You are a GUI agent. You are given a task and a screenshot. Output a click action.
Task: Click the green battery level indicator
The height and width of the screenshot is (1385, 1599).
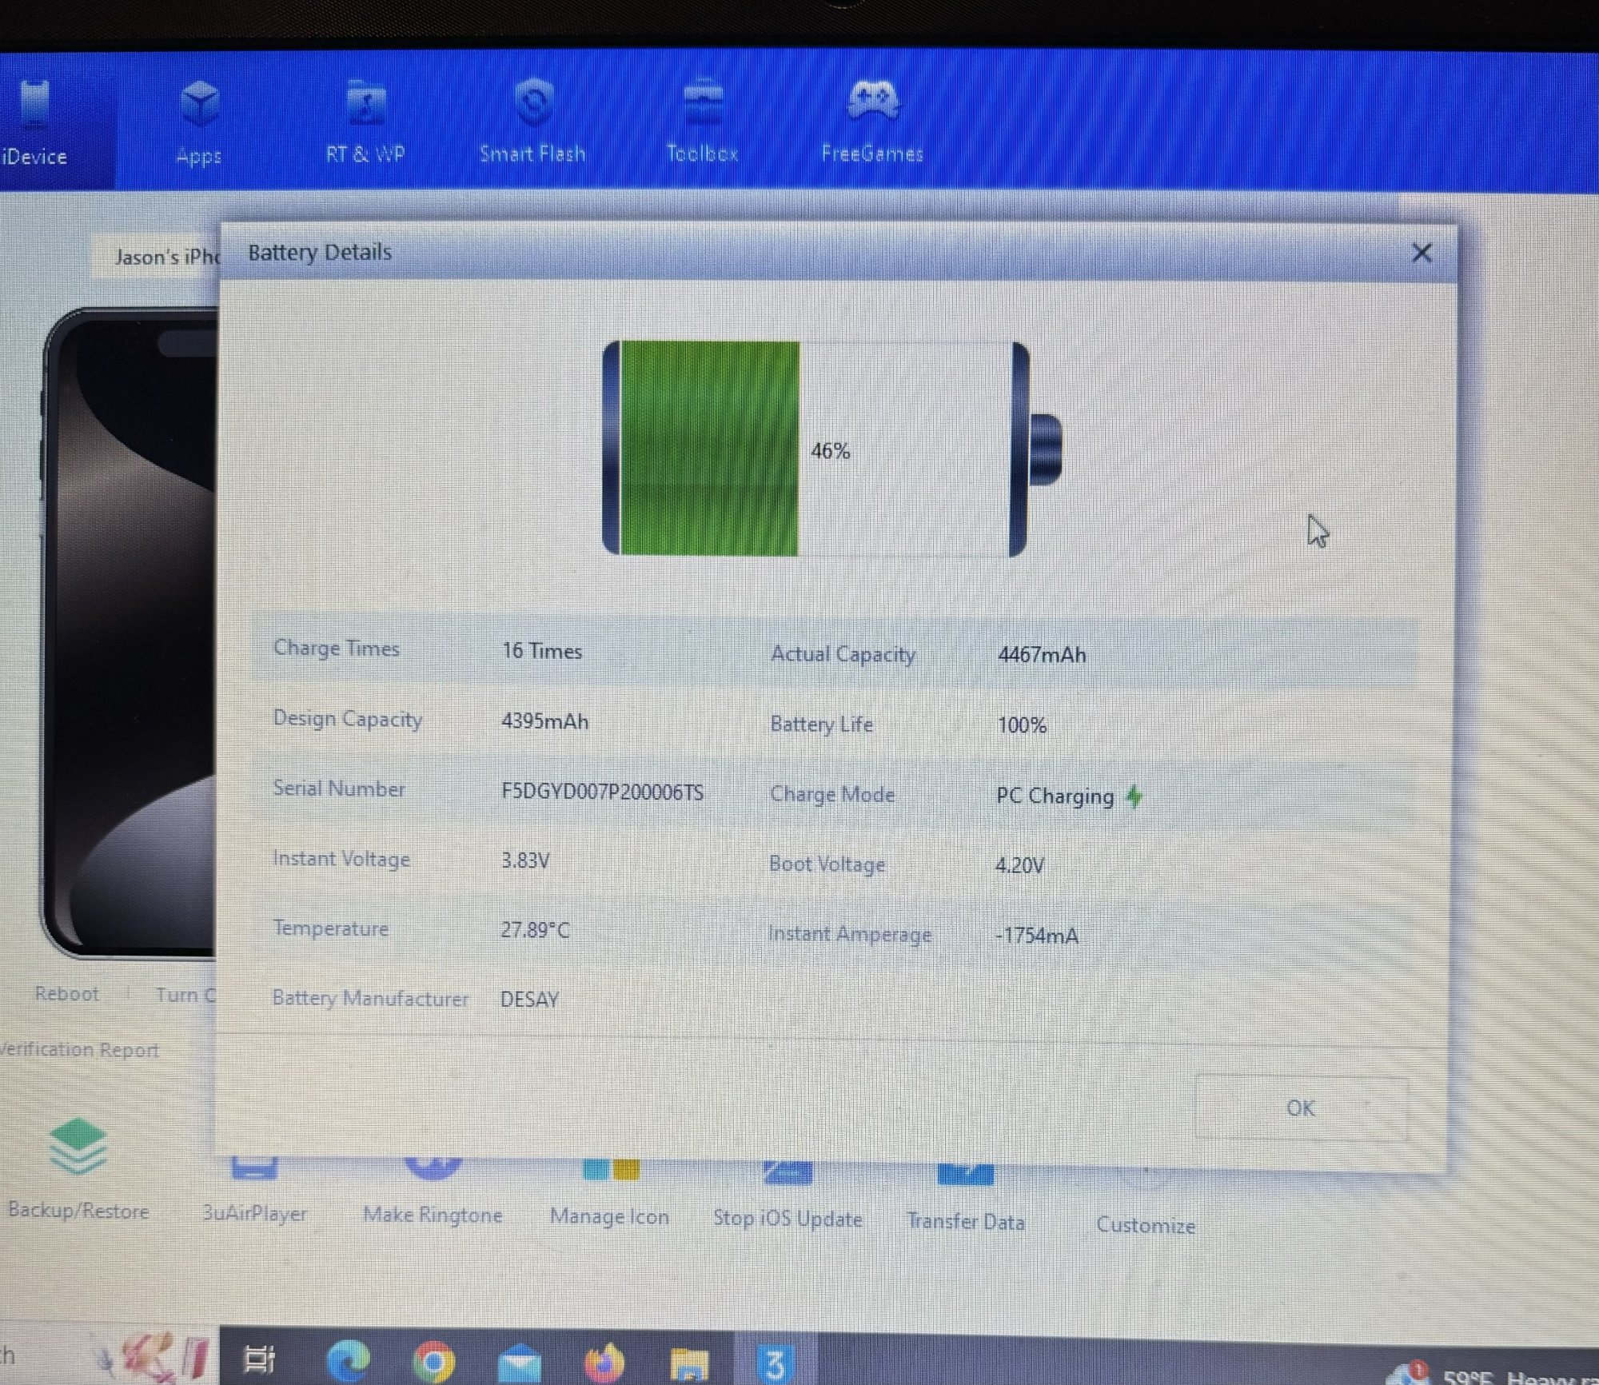pos(709,449)
